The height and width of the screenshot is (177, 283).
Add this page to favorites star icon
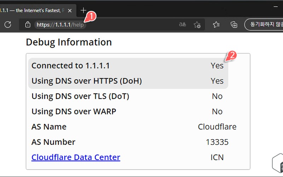coord(197,24)
